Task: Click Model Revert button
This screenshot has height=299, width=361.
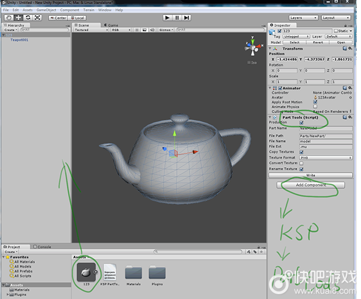Action: point(318,42)
